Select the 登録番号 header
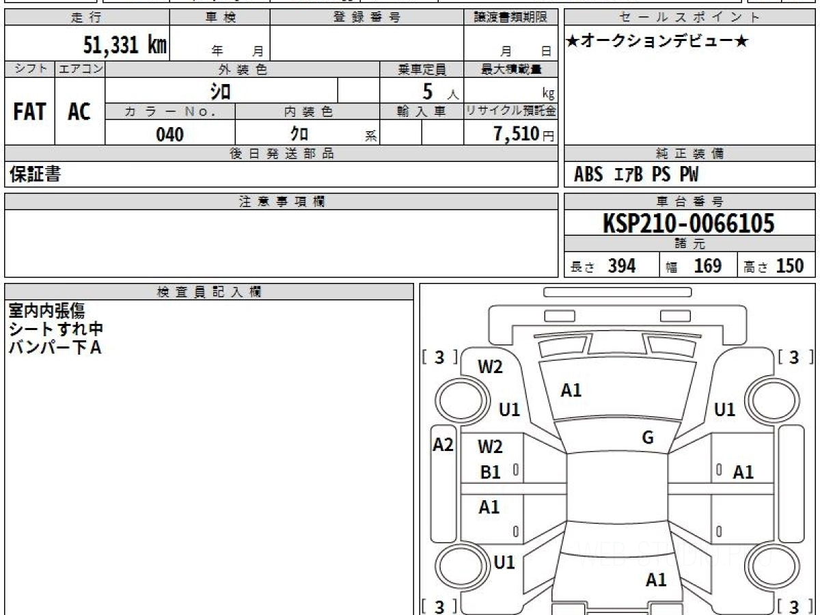 click(367, 18)
